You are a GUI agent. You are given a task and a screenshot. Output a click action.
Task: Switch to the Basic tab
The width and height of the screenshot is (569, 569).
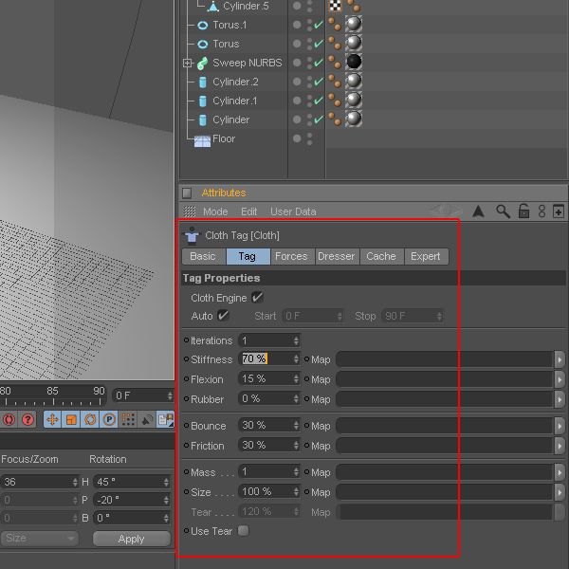(x=204, y=257)
